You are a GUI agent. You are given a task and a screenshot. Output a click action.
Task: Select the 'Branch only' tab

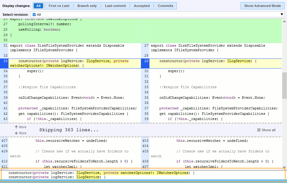tap(87, 6)
